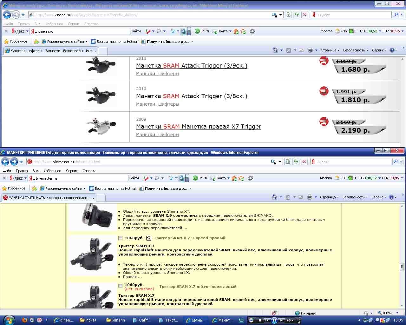Open address bar dropdown in bikemaster window
The width and height of the screenshot is (406, 325).
point(280,162)
